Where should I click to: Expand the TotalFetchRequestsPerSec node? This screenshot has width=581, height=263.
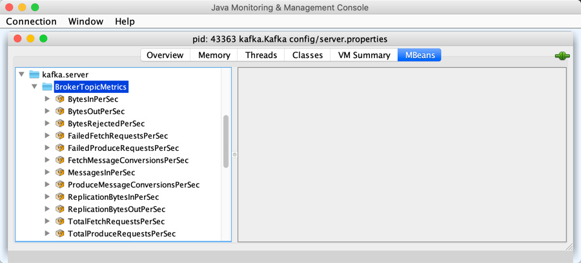pos(47,222)
